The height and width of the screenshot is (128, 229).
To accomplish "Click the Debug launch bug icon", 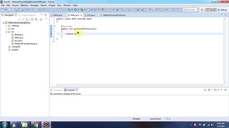I will click(69, 10).
